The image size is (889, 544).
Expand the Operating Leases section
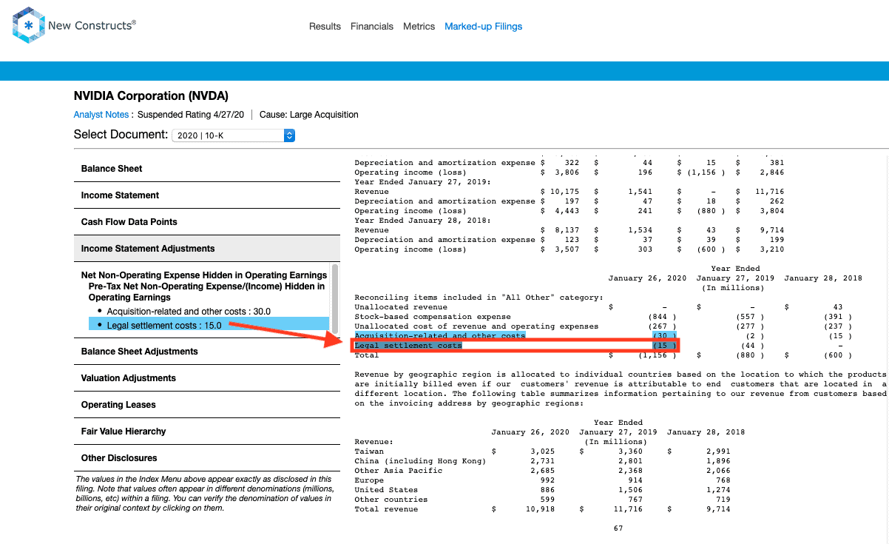tap(207, 405)
